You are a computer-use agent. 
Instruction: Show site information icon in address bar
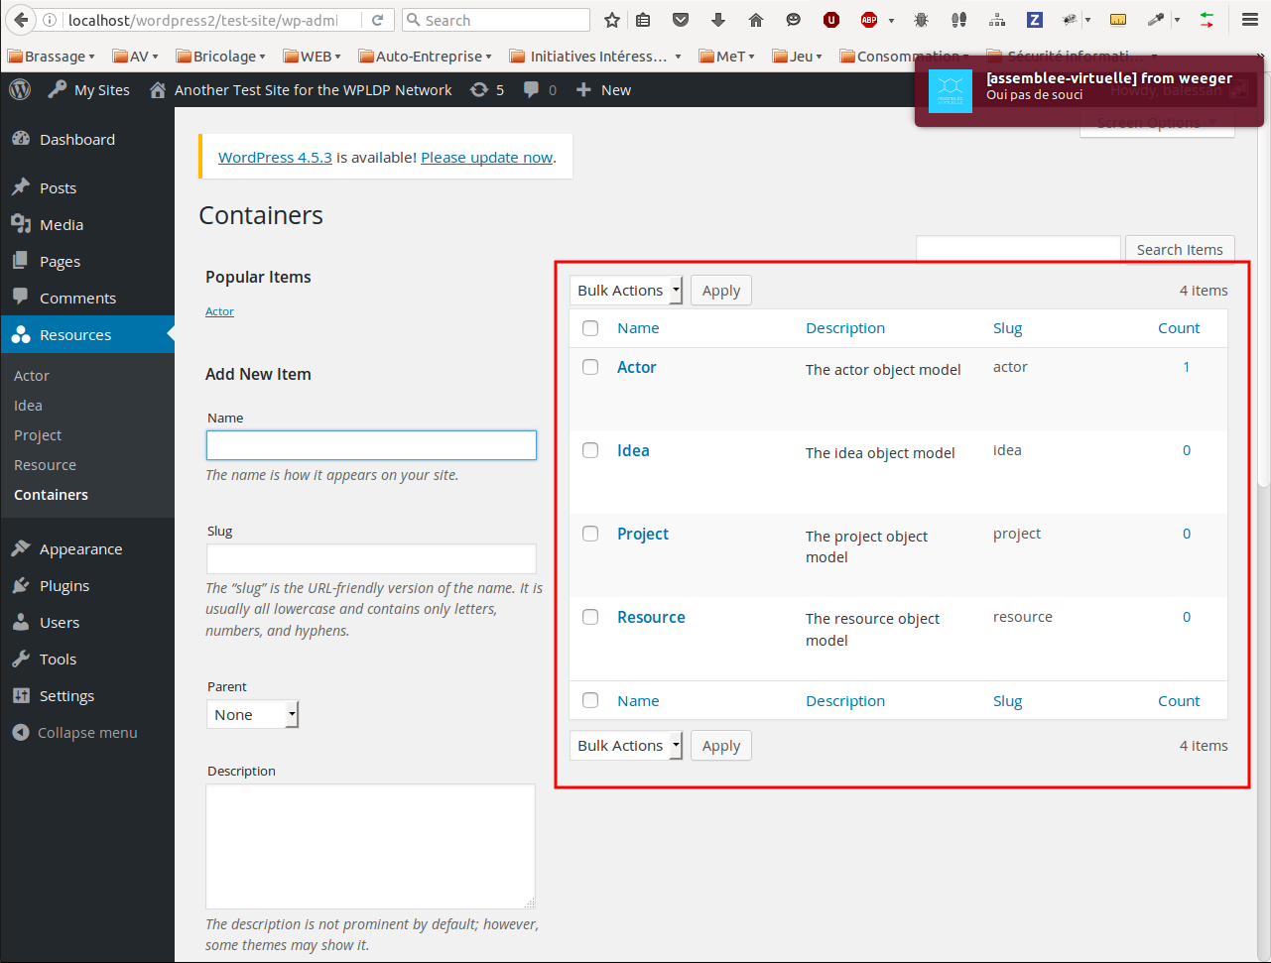(51, 20)
